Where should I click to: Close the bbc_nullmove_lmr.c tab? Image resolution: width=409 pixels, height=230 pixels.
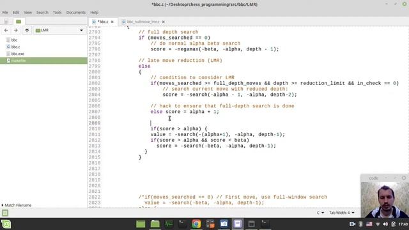[164, 22]
